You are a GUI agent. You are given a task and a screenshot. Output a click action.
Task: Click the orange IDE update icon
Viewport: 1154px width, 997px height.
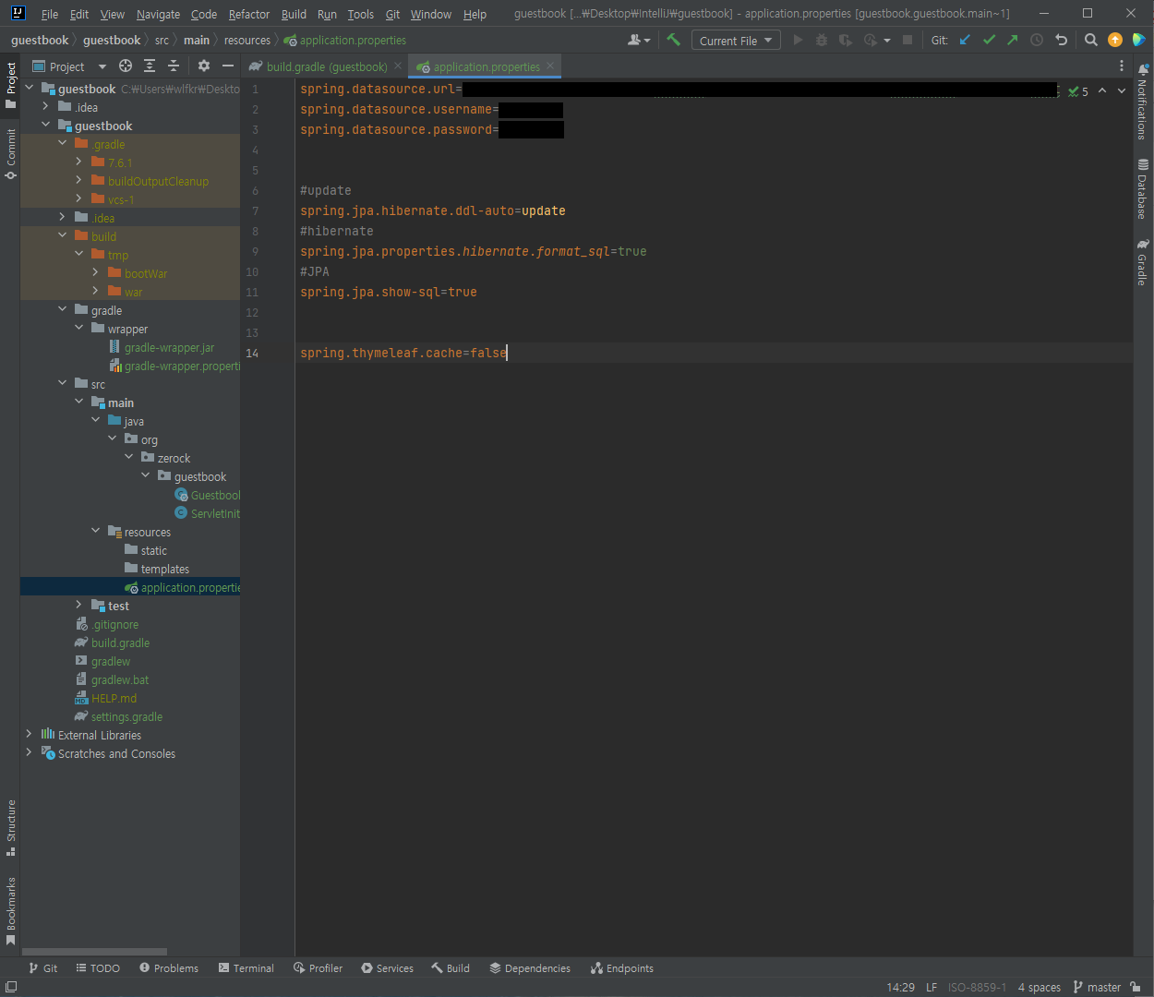(x=1115, y=40)
